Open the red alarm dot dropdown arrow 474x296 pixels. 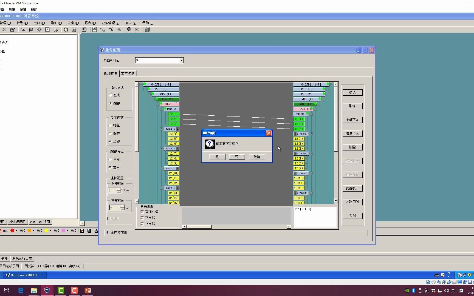(x=16, y=231)
